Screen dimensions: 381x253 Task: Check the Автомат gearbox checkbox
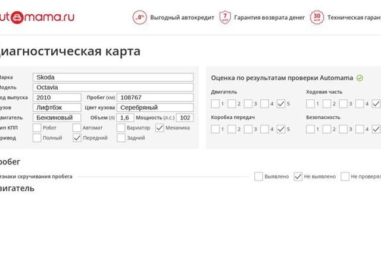tap(77, 128)
